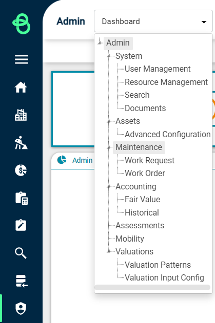Collapse the Dashboard dropdown arrow
The width and height of the screenshot is (215, 323).
[x=204, y=22]
